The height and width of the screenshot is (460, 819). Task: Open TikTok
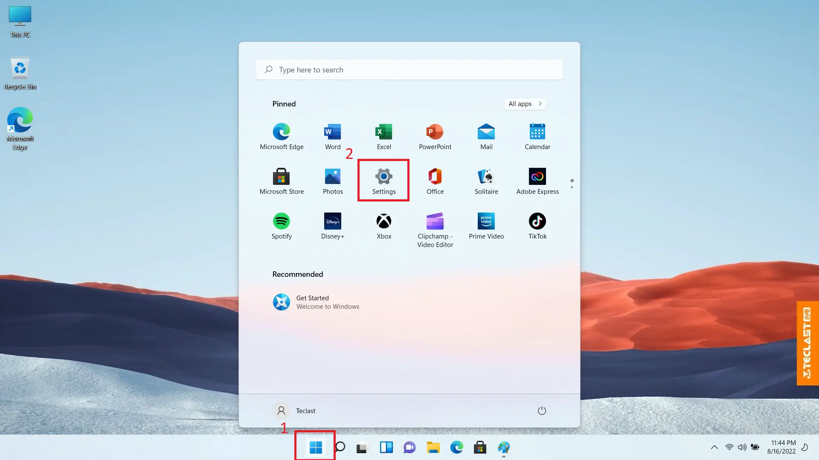tap(537, 221)
